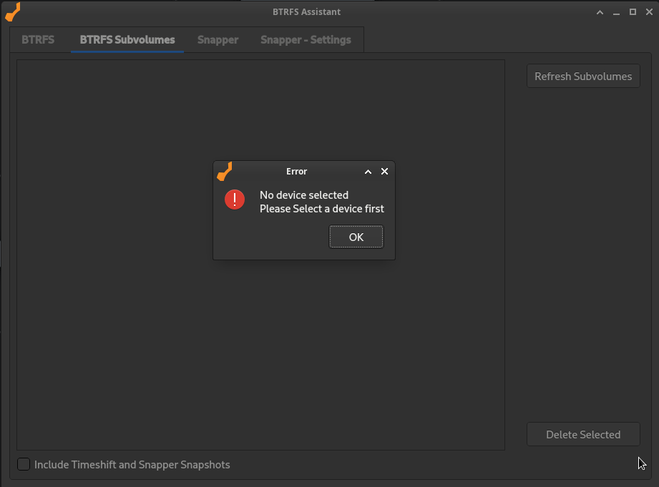Click the red error exclamation icon
The width and height of the screenshot is (659, 487).
click(x=235, y=200)
